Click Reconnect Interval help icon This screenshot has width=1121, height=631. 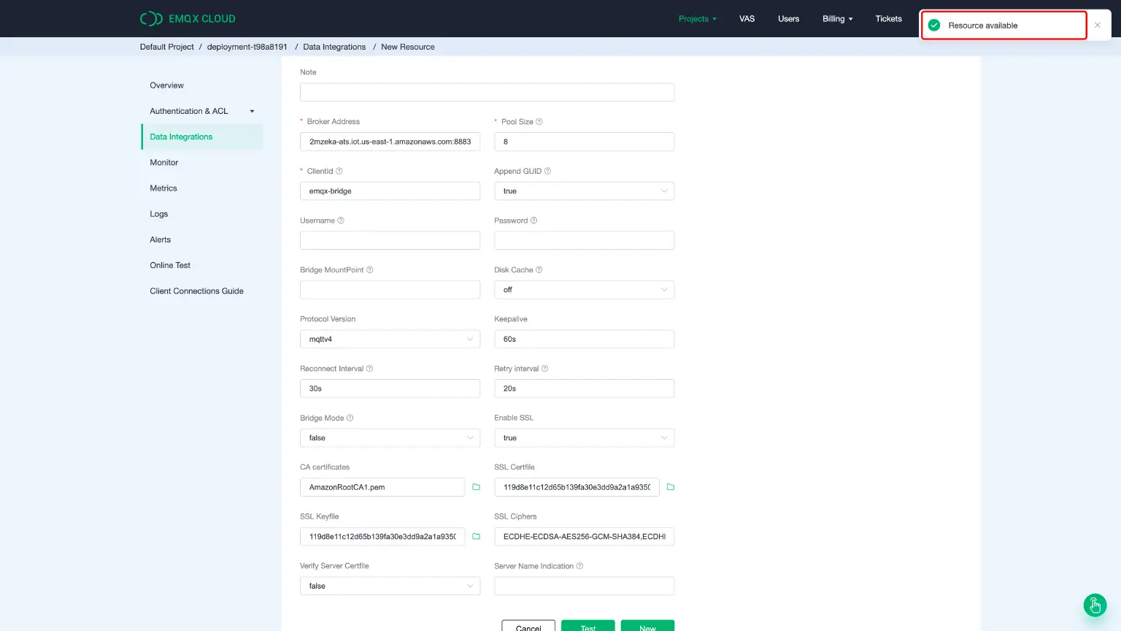[x=371, y=368]
